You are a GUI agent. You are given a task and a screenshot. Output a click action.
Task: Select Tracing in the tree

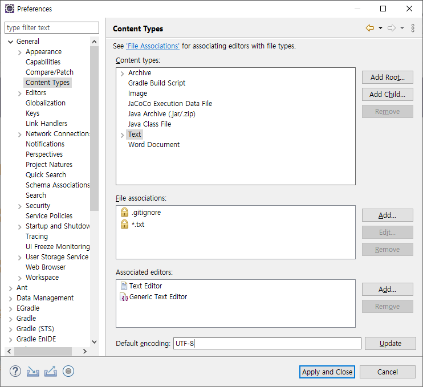point(36,236)
